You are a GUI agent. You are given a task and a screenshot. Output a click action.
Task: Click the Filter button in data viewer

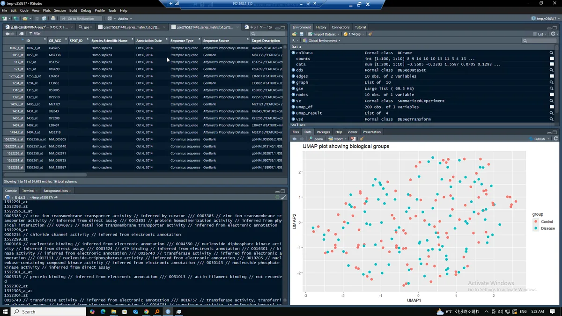[35, 34]
